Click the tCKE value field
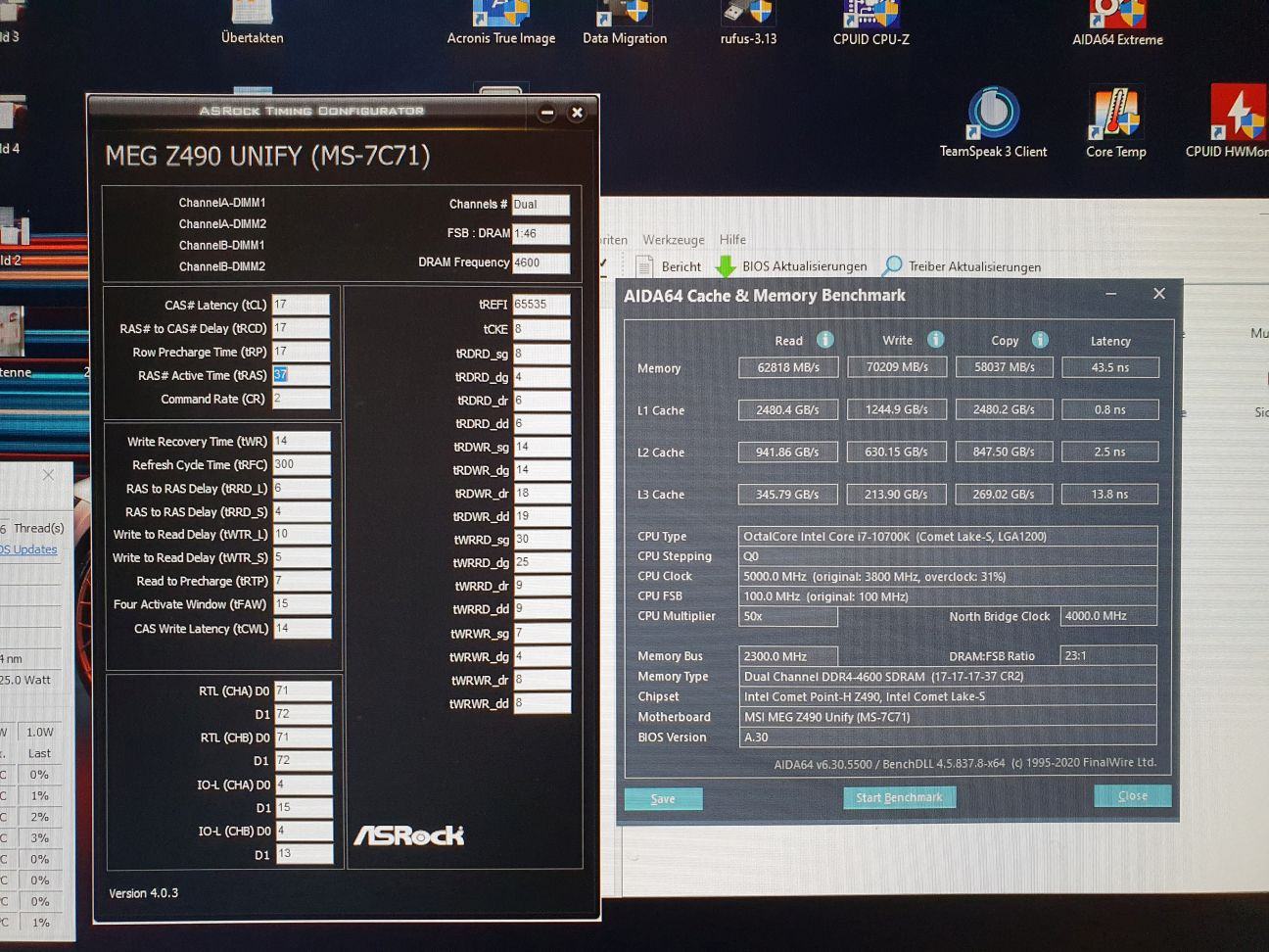The height and width of the screenshot is (952, 1269). [541, 329]
